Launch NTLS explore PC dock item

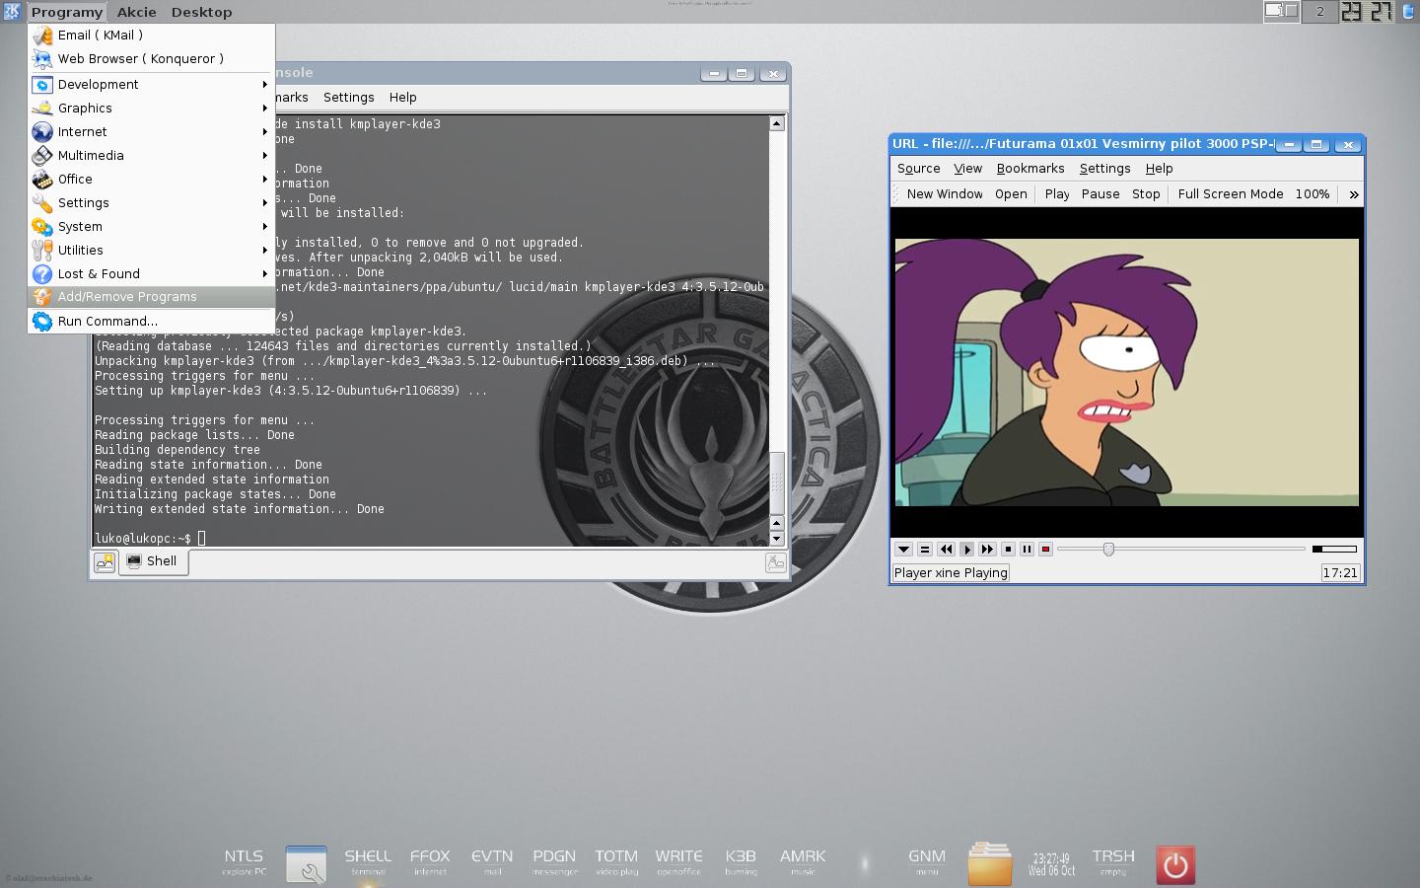(x=244, y=862)
